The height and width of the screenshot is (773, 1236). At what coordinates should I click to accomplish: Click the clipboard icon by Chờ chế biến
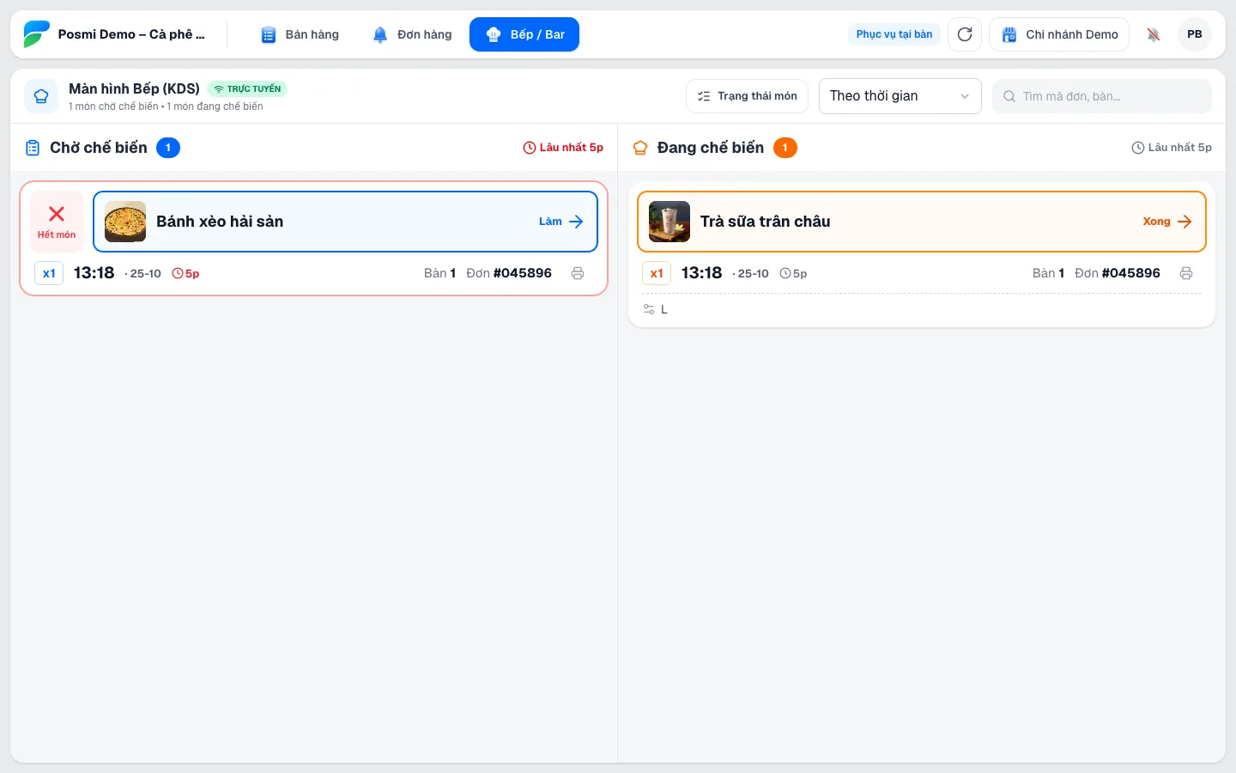tap(33, 148)
